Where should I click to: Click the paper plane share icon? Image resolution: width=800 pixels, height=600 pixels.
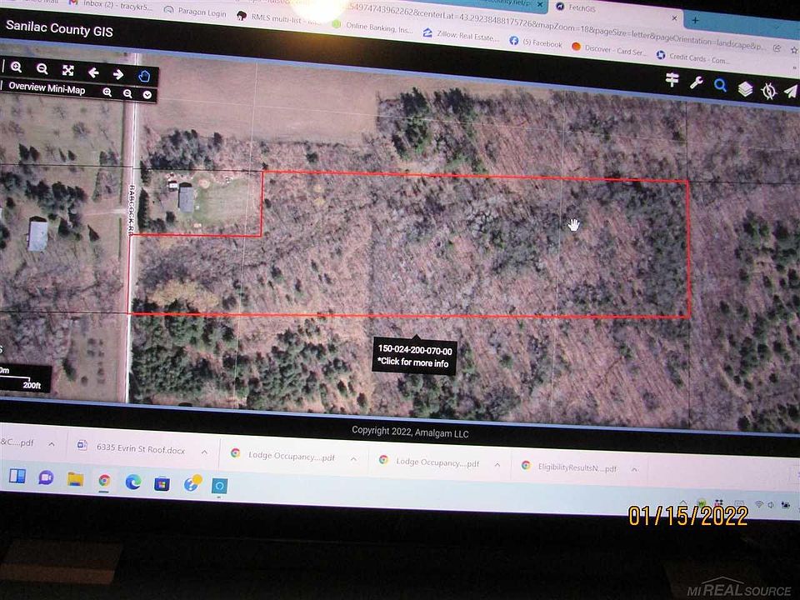(x=790, y=92)
